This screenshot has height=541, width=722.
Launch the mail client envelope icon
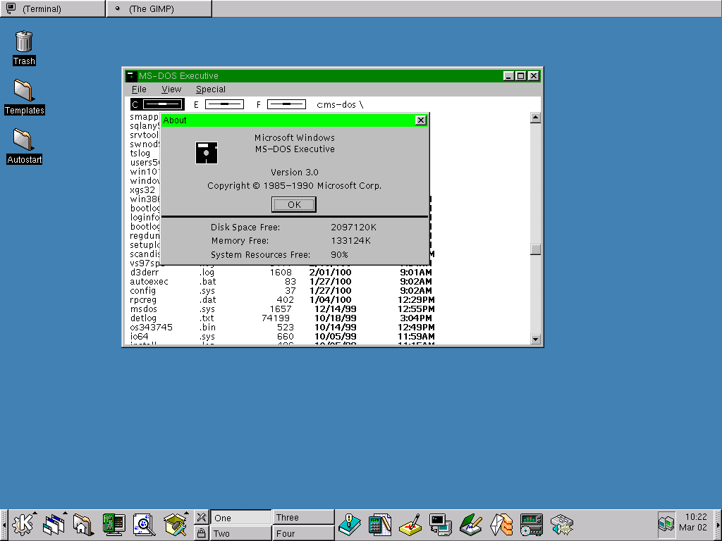501,524
